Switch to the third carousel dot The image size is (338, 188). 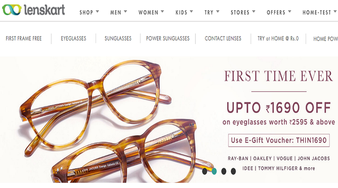coord(224,171)
